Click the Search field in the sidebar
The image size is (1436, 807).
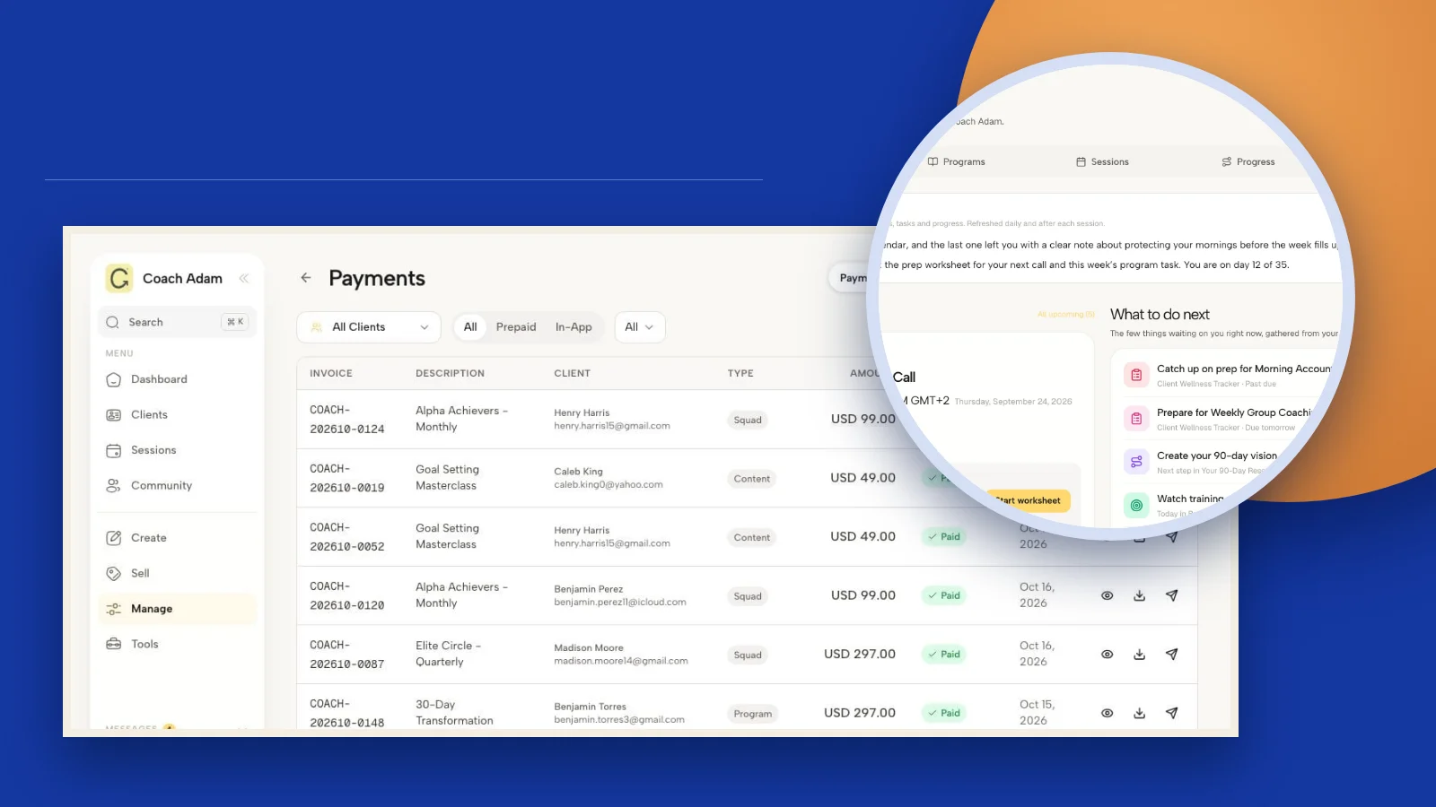[x=177, y=322]
